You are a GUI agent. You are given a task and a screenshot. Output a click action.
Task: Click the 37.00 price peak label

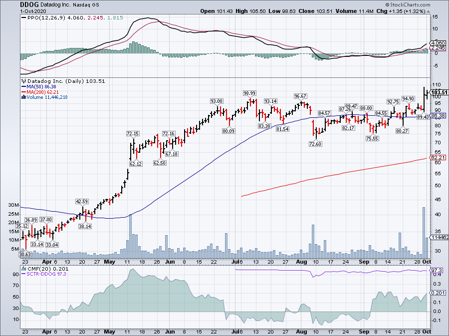pos(46,220)
